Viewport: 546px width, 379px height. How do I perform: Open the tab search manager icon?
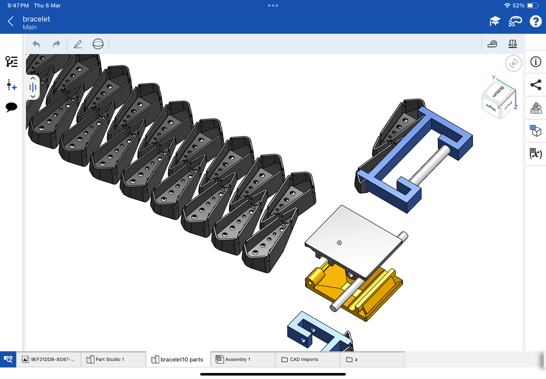[x=8, y=359]
